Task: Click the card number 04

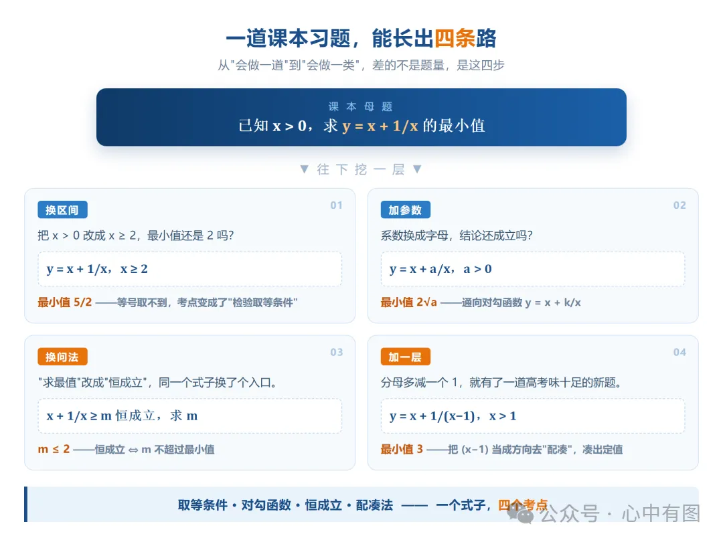Action: point(679,352)
